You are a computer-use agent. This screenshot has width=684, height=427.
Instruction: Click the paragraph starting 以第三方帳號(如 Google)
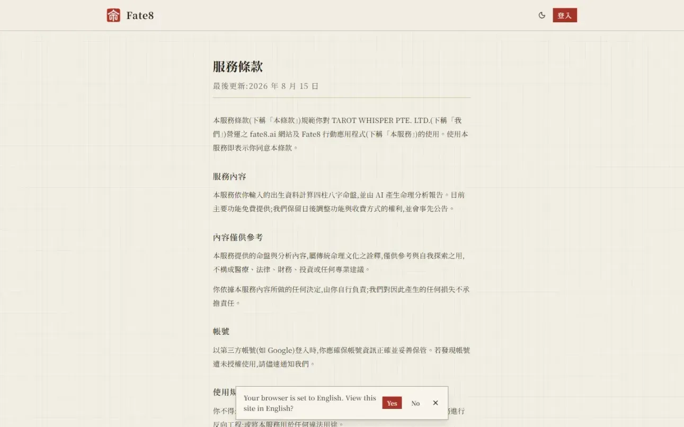pos(341,357)
